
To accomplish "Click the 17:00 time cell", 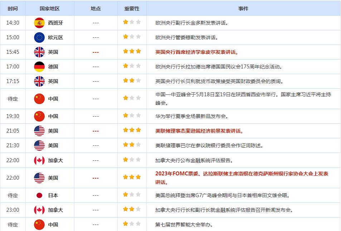I will click(13, 67).
